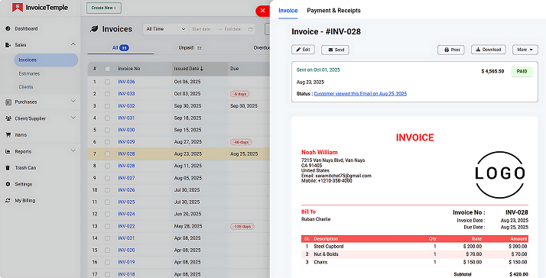Click the End date input field

coord(233,29)
